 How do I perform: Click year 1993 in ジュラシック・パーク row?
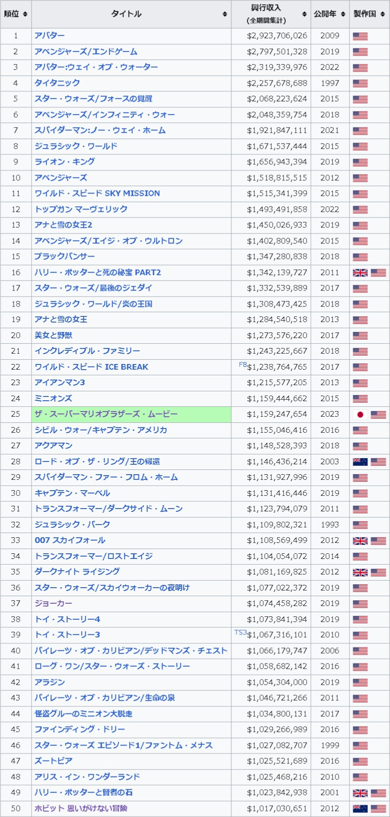coord(330,525)
